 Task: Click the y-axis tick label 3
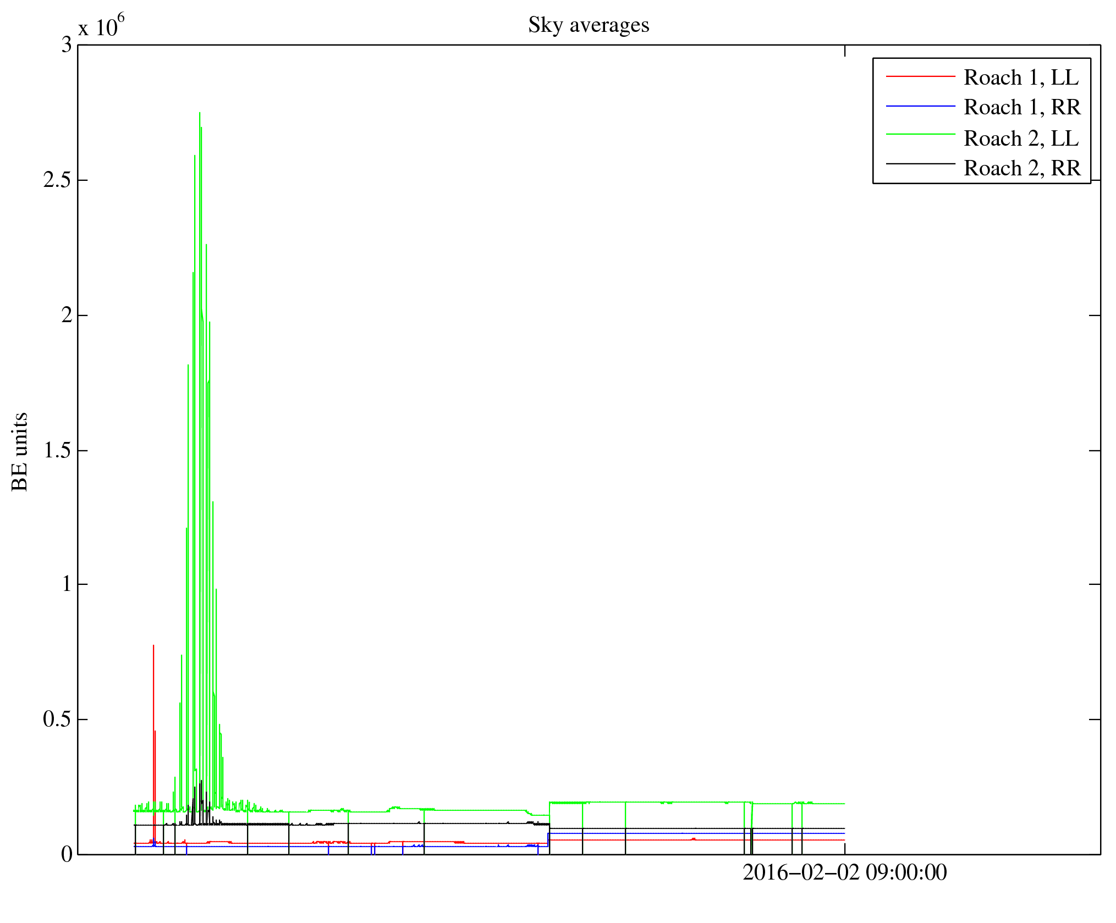tap(66, 45)
